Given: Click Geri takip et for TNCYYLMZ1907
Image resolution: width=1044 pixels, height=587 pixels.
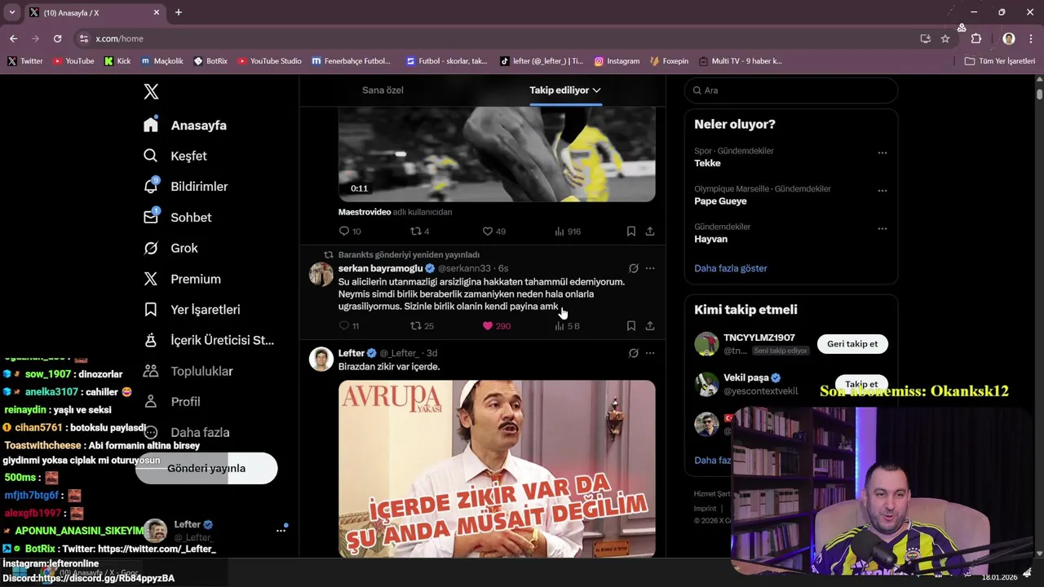Looking at the screenshot, I should tap(852, 344).
